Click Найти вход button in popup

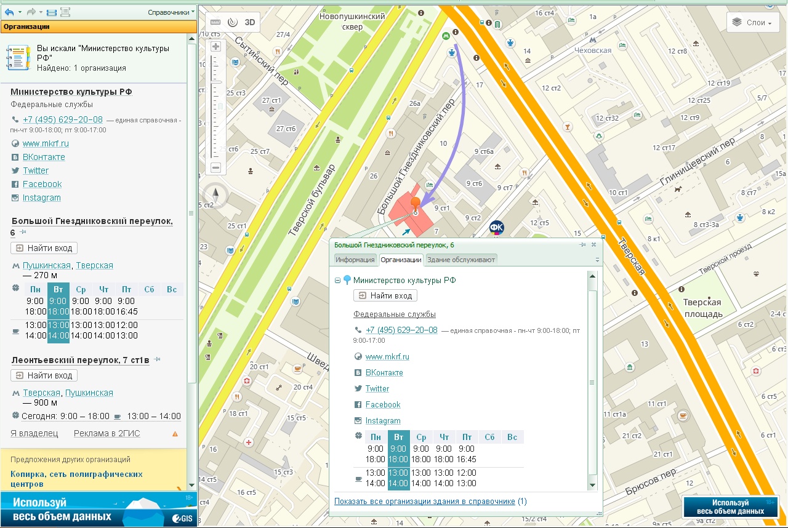387,296
